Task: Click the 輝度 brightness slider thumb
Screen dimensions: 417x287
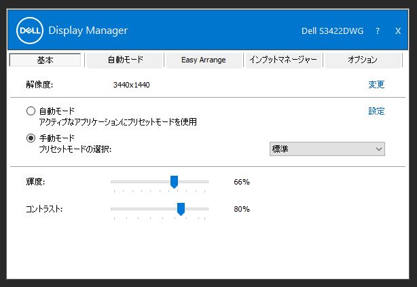Action: point(174,182)
